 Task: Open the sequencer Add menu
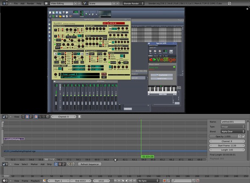[x=42, y=164]
